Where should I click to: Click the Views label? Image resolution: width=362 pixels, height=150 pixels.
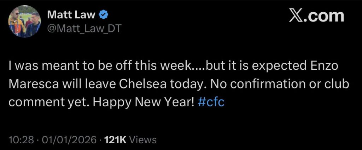tap(143, 140)
